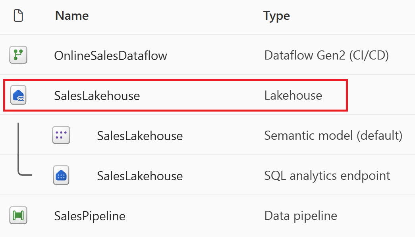Open the default semantic model named SalesLakehouse
Viewport: 415px width, 237px height.
[x=139, y=135]
